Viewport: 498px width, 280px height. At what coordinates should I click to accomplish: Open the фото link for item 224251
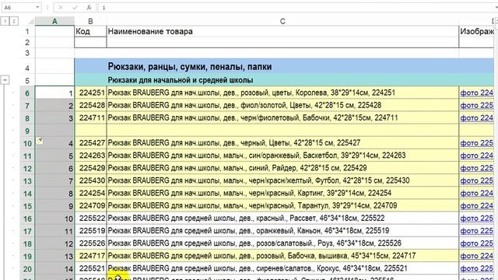coord(477,93)
